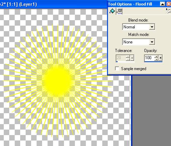Open the Opacity slider popup button
This screenshot has width=171, height=146.
pos(160,58)
